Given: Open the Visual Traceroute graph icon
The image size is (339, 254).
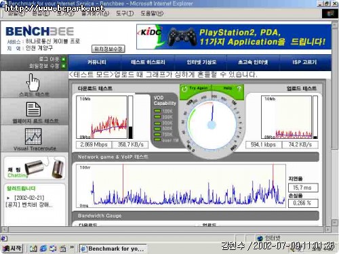Looking at the screenshot, I should (33, 136).
